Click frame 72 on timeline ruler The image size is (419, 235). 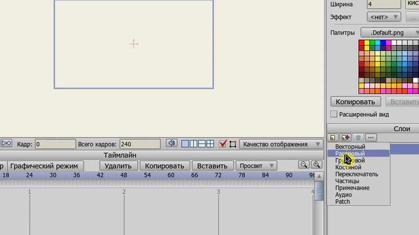(x=218, y=176)
